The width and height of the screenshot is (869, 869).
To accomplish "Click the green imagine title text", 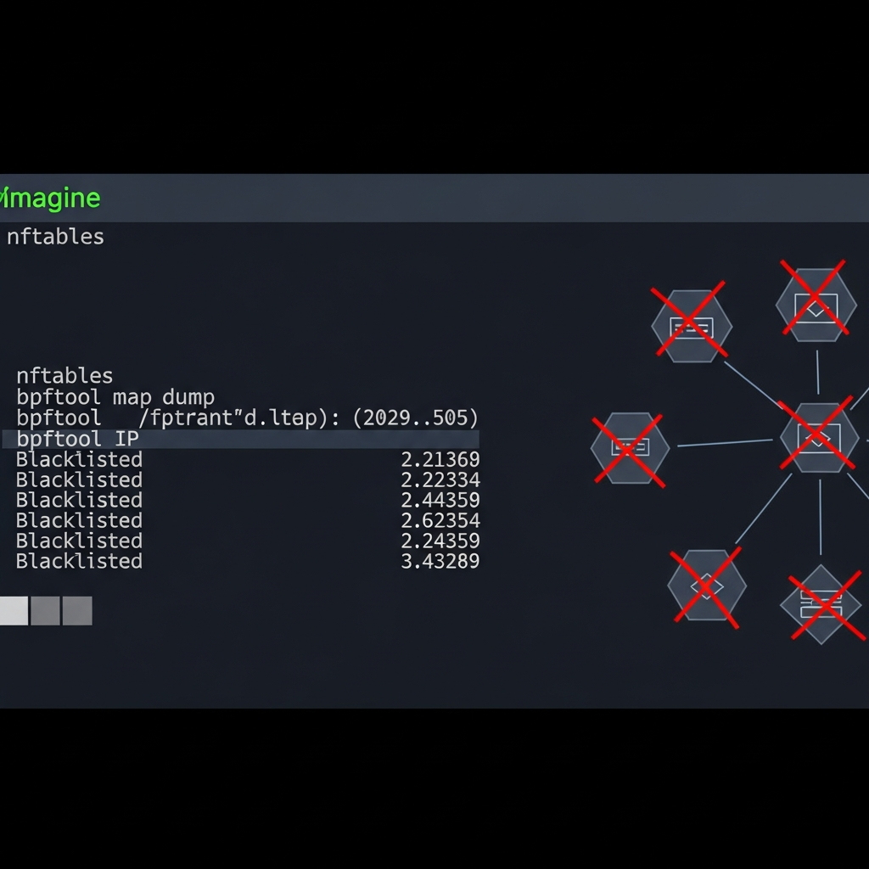I will coord(50,199).
